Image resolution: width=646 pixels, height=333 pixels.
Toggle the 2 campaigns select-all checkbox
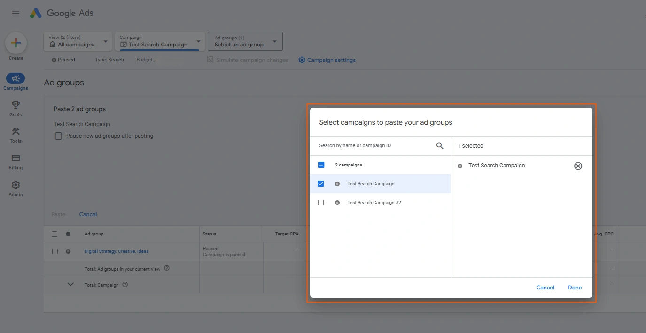[x=321, y=165]
